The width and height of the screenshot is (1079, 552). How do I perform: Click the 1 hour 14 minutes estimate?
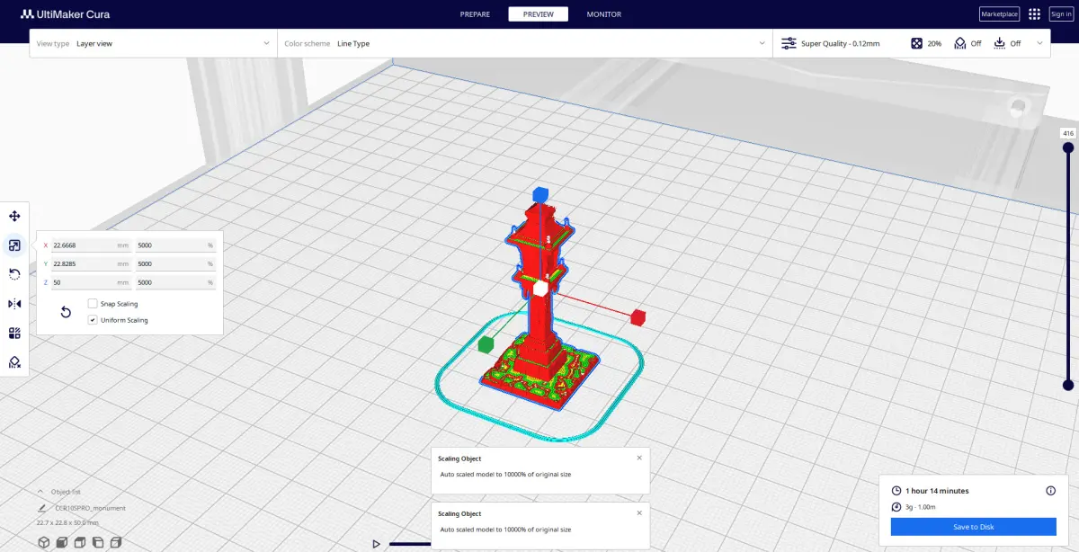pyautogui.click(x=937, y=491)
